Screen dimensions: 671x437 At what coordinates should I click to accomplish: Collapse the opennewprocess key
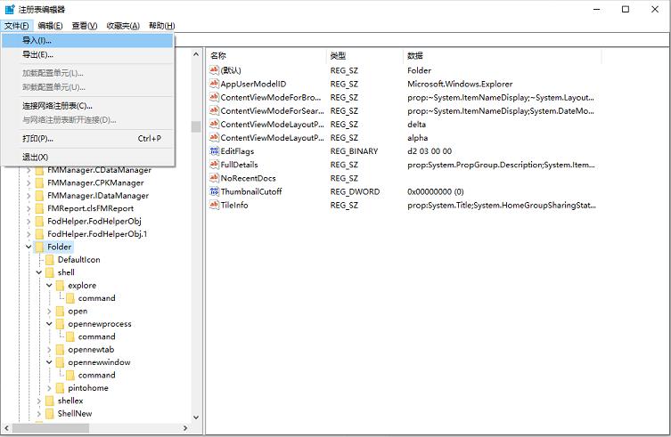point(49,324)
